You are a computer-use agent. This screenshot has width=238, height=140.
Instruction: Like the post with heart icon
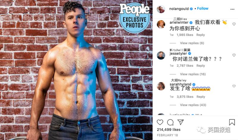pos(160,122)
